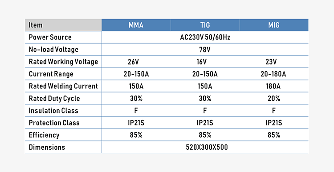Viewport: 334px width, 172px height.
Task: Click the MIG column header
Action: pos(274,25)
